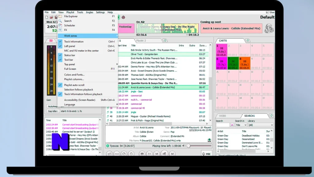The image size is (314, 177).
Task: Adjust the volume slider knob
Action: pyautogui.click(x=189, y=146)
